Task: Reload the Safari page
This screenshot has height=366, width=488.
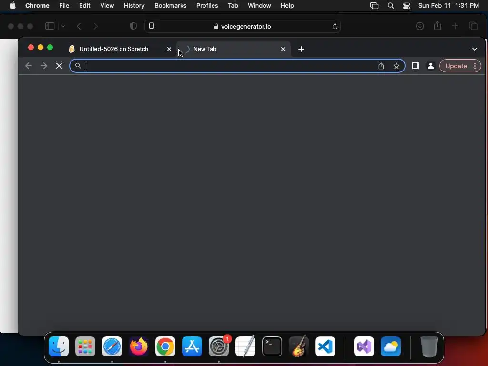Action: click(335, 27)
